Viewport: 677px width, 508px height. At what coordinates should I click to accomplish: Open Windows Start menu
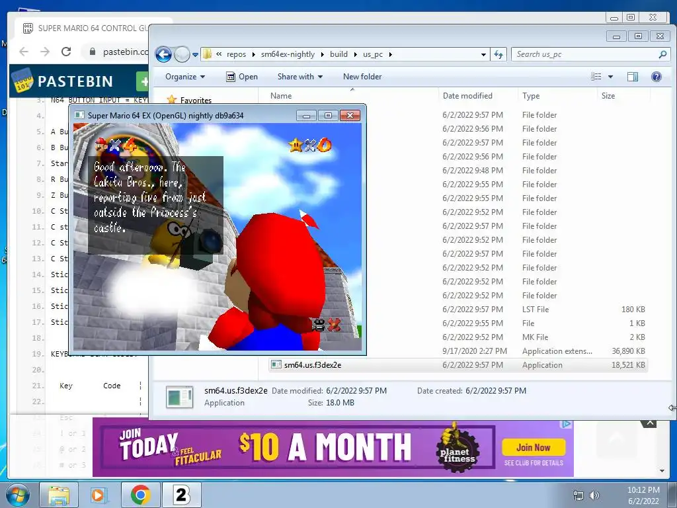point(18,495)
